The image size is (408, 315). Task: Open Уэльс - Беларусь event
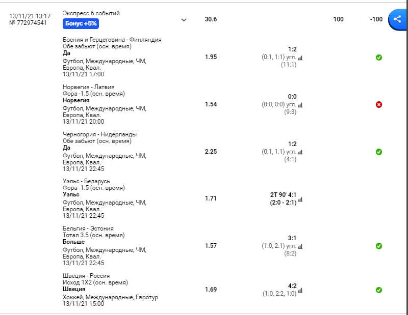86,181
